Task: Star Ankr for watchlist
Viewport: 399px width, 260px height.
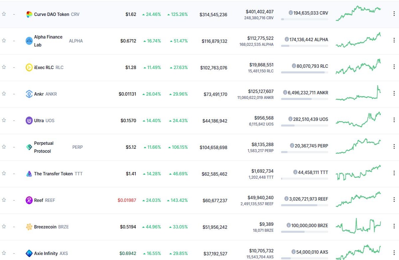Action: click(4, 94)
